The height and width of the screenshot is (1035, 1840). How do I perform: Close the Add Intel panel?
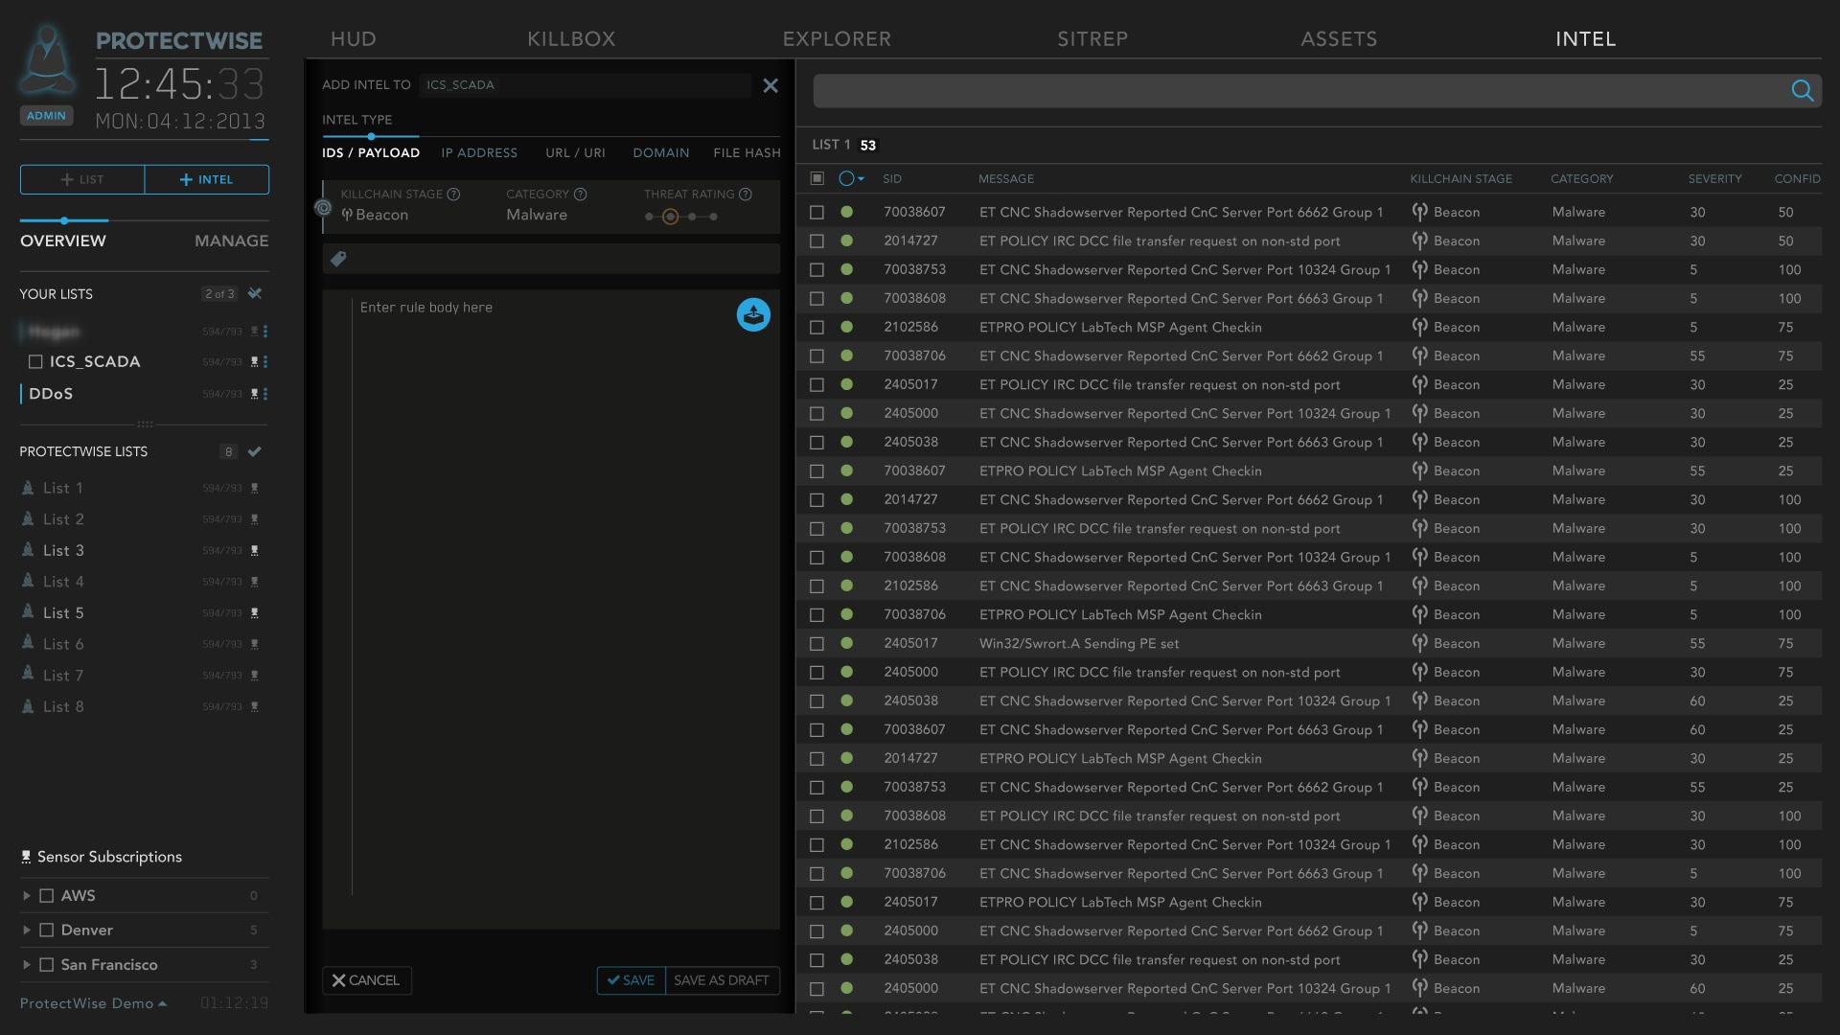click(x=770, y=85)
